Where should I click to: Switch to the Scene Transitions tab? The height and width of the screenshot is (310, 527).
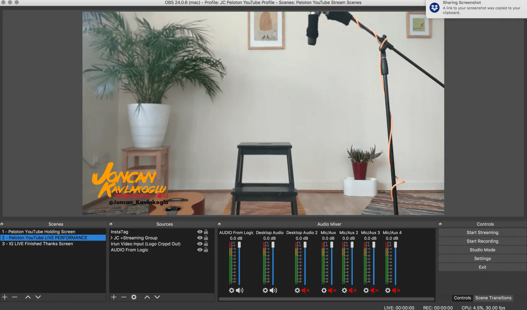click(x=493, y=298)
